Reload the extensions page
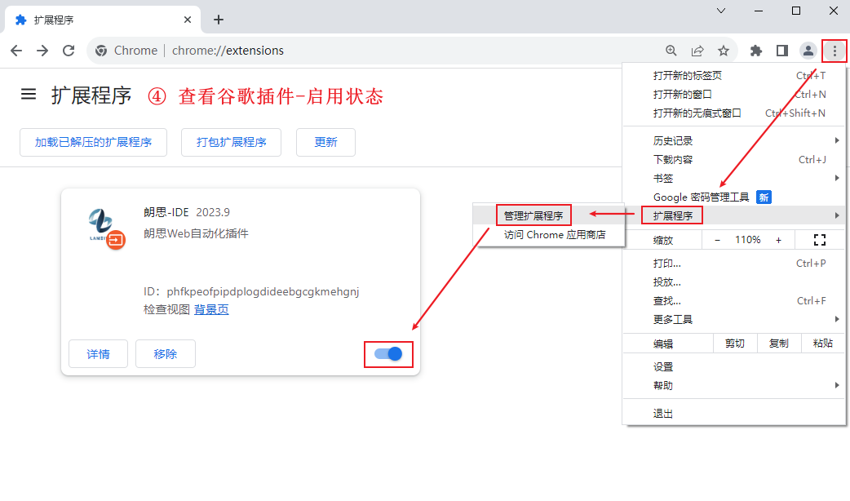 point(69,51)
